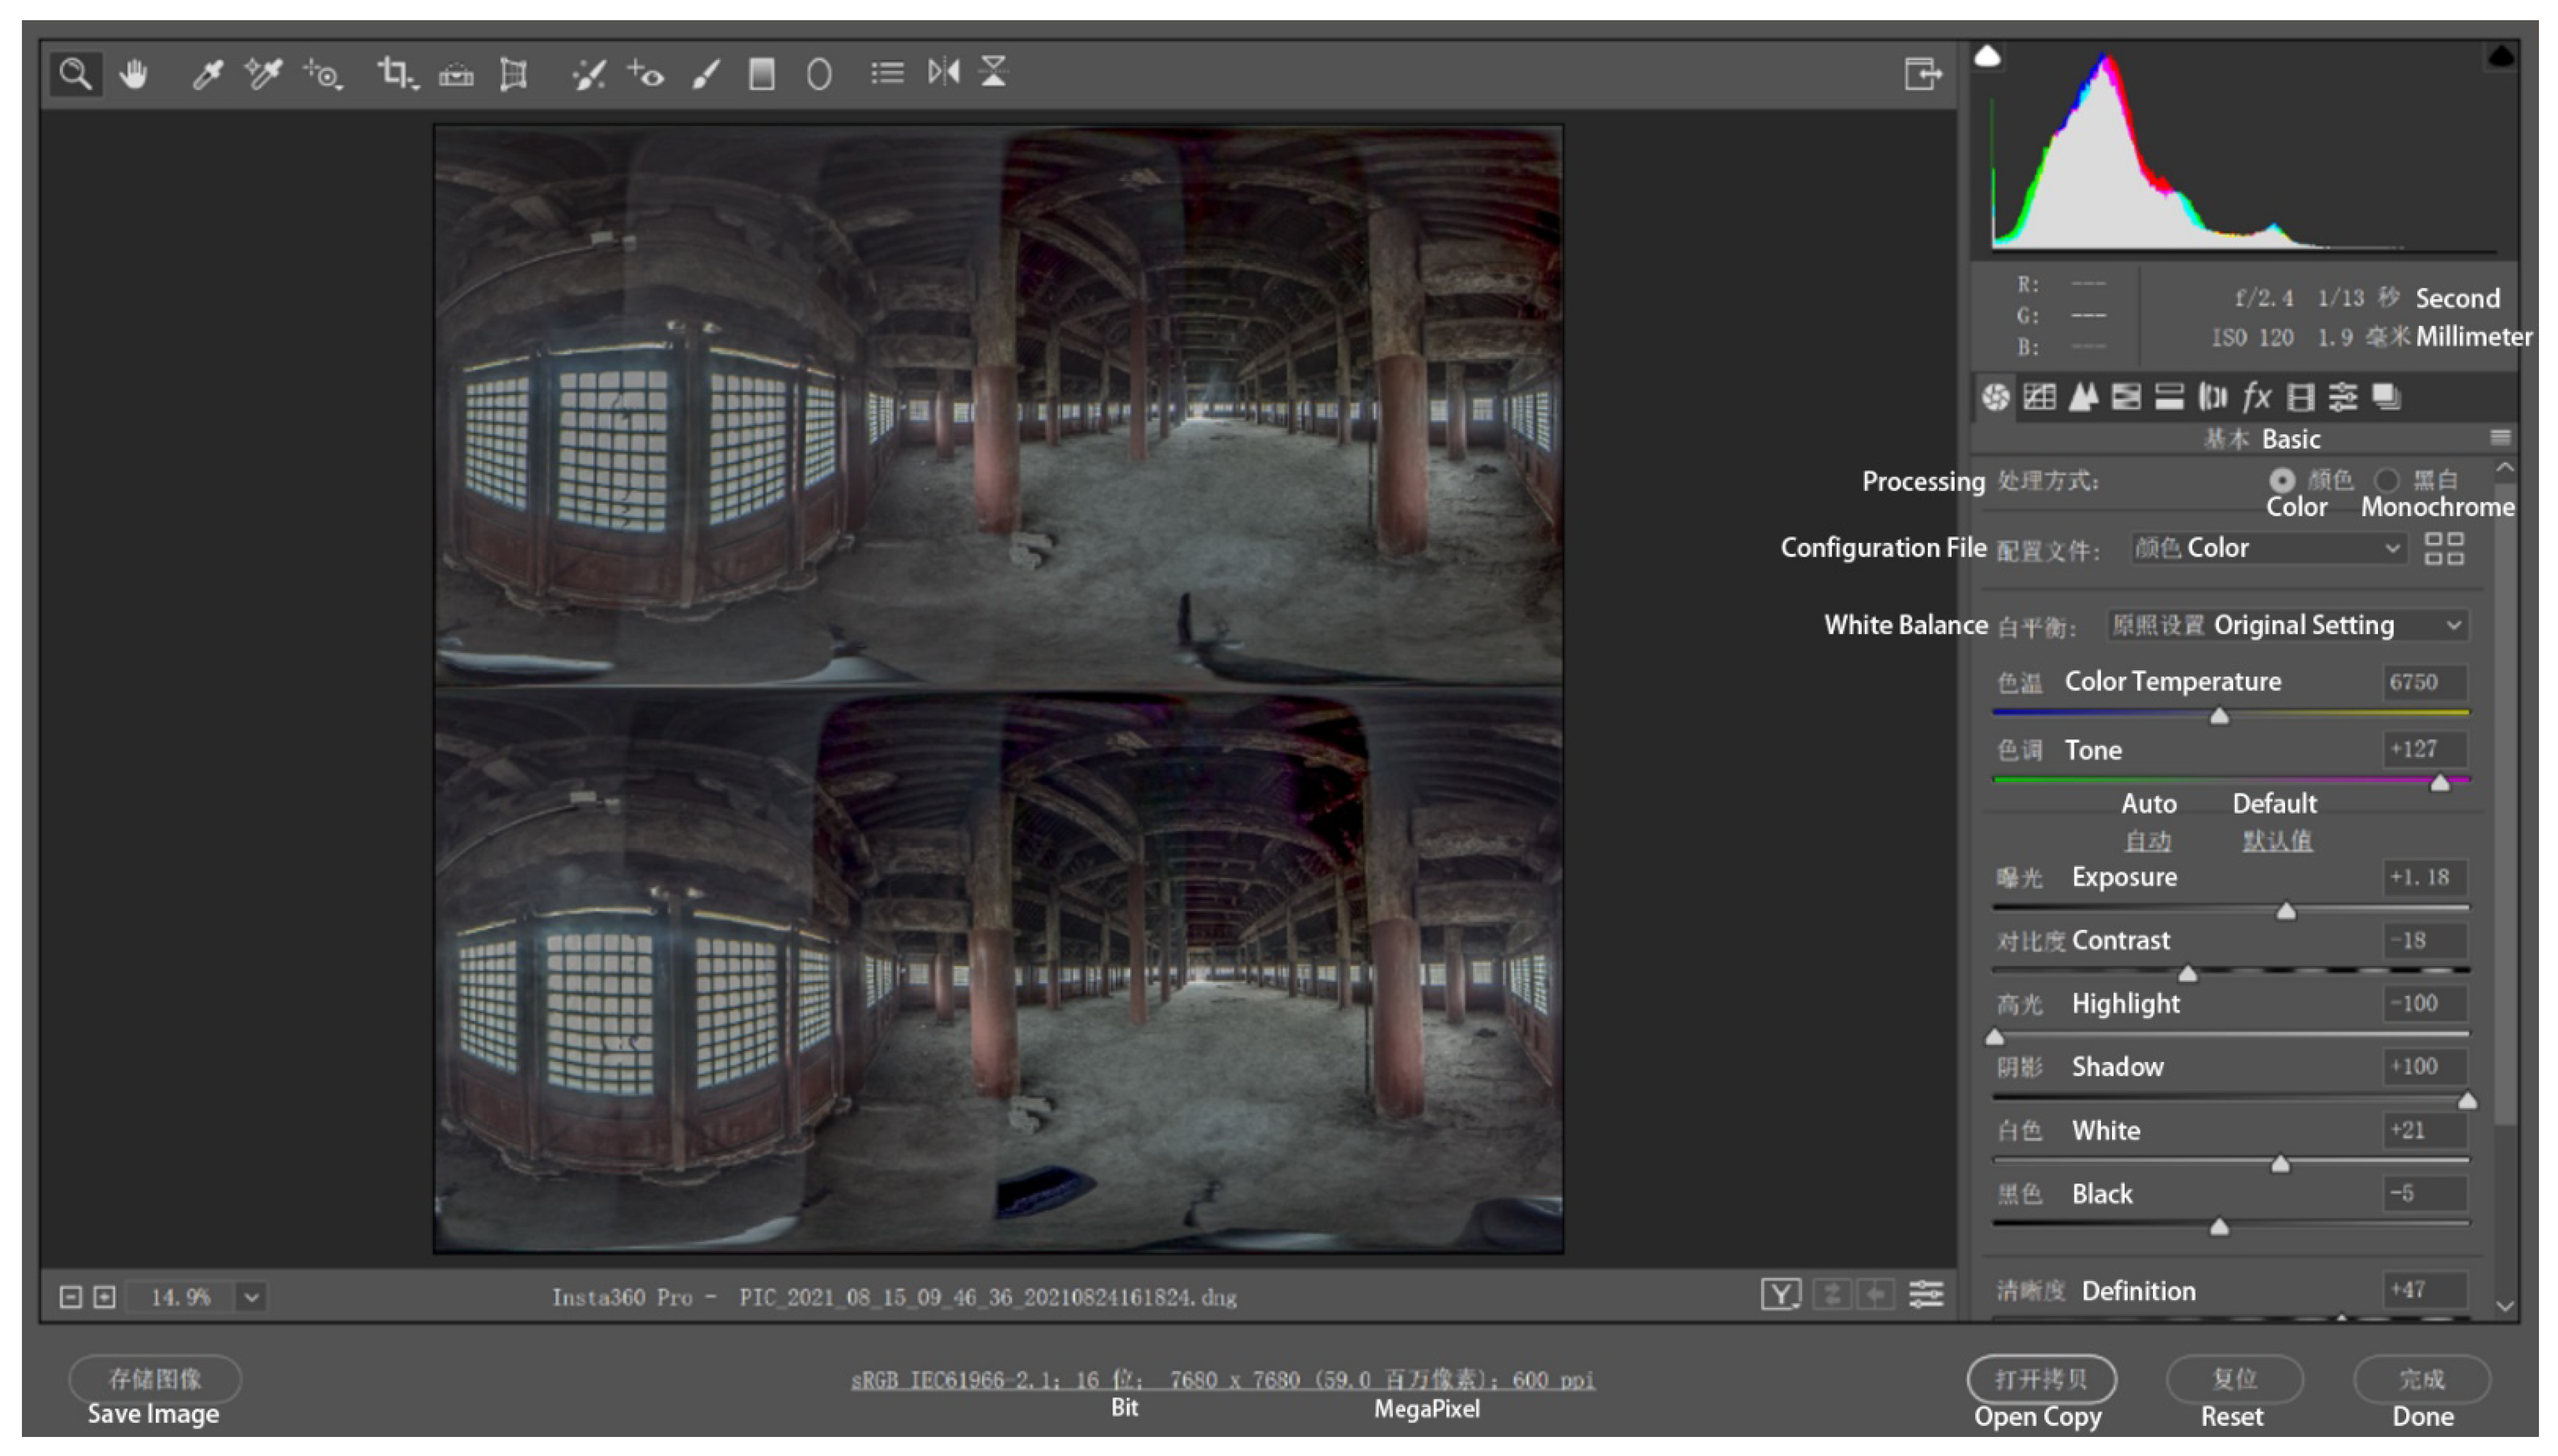Select the Radial Filter tool
The image size is (2558, 1456).
pyautogui.click(x=819, y=73)
